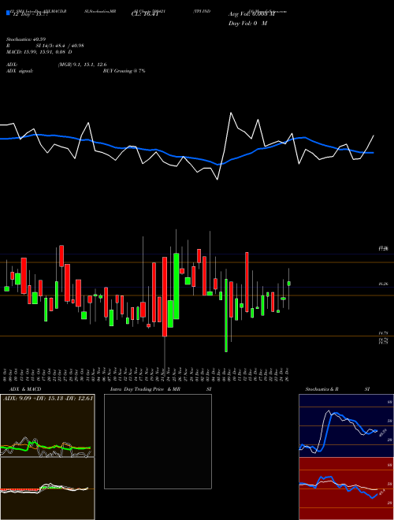Click the last green candlestick on the chart
Viewport: 394px width, 520px height.
[289, 284]
